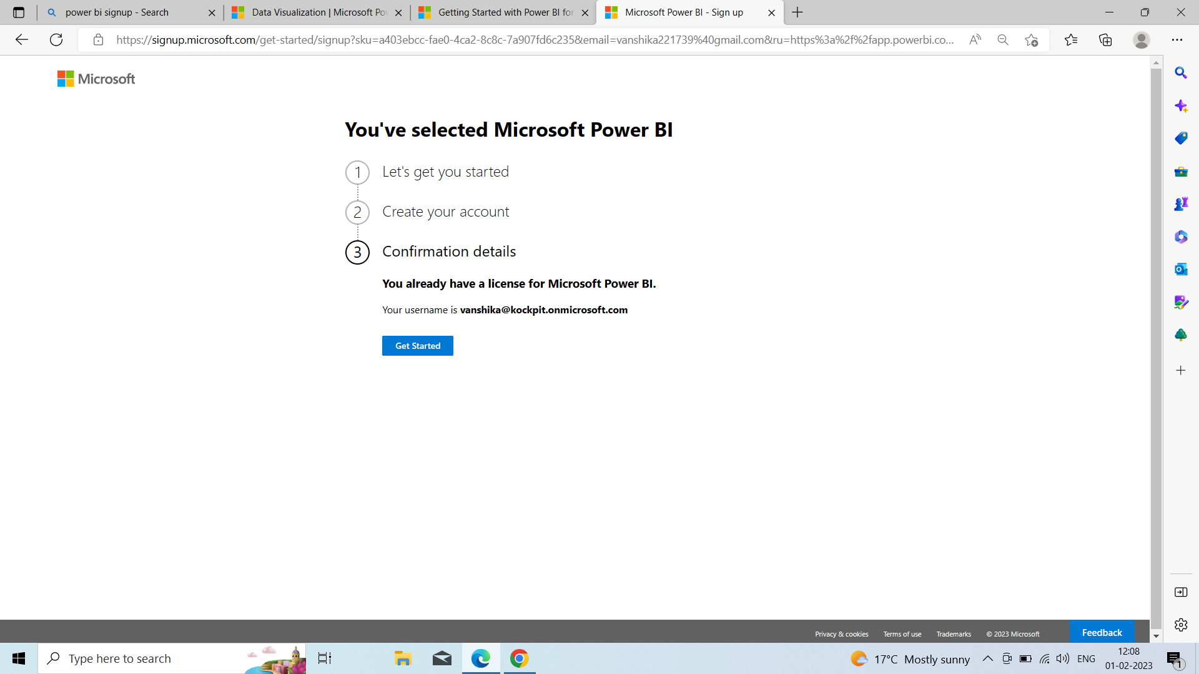Open Mail app from taskbar
Viewport: 1199px width, 674px height.
(442, 658)
